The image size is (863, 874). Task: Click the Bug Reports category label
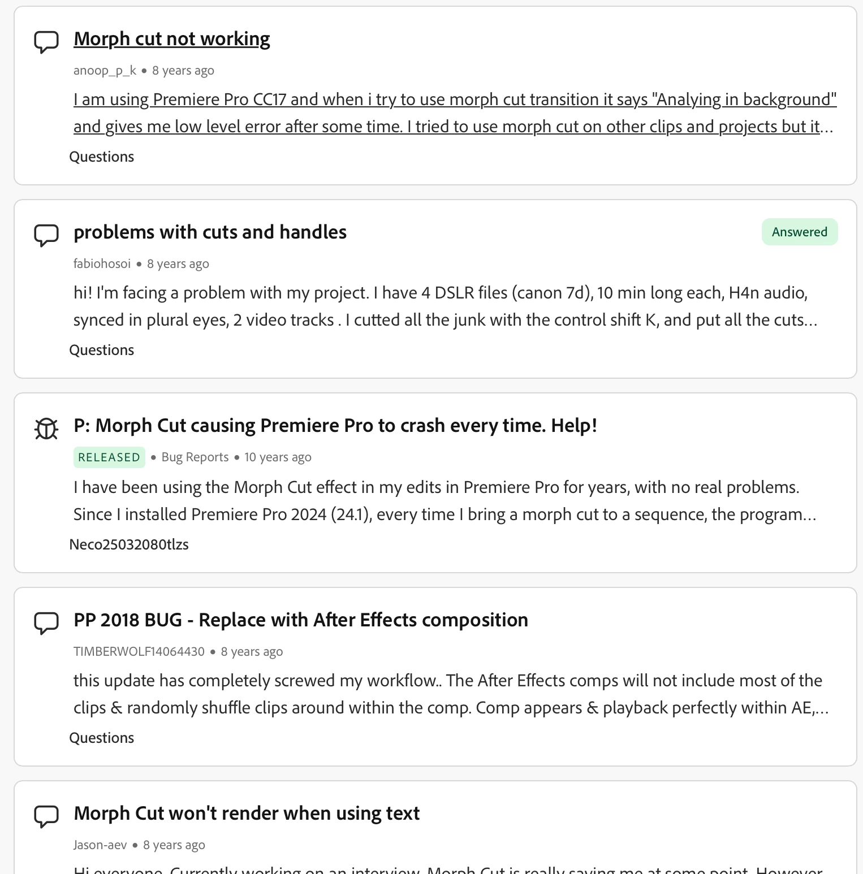tap(195, 457)
